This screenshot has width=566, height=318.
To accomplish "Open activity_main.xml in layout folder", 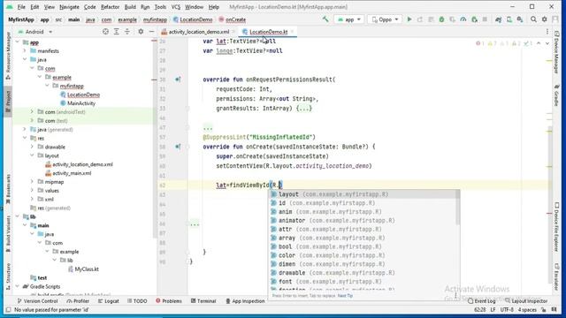I will tap(72, 173).
